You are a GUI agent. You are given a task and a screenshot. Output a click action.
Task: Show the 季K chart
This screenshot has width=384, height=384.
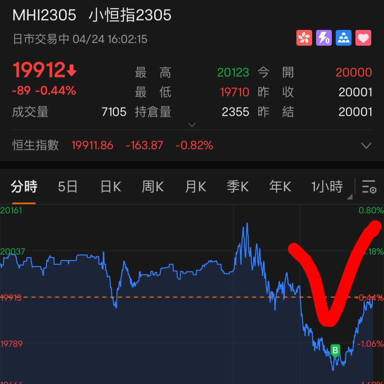(x=238, y=187)
